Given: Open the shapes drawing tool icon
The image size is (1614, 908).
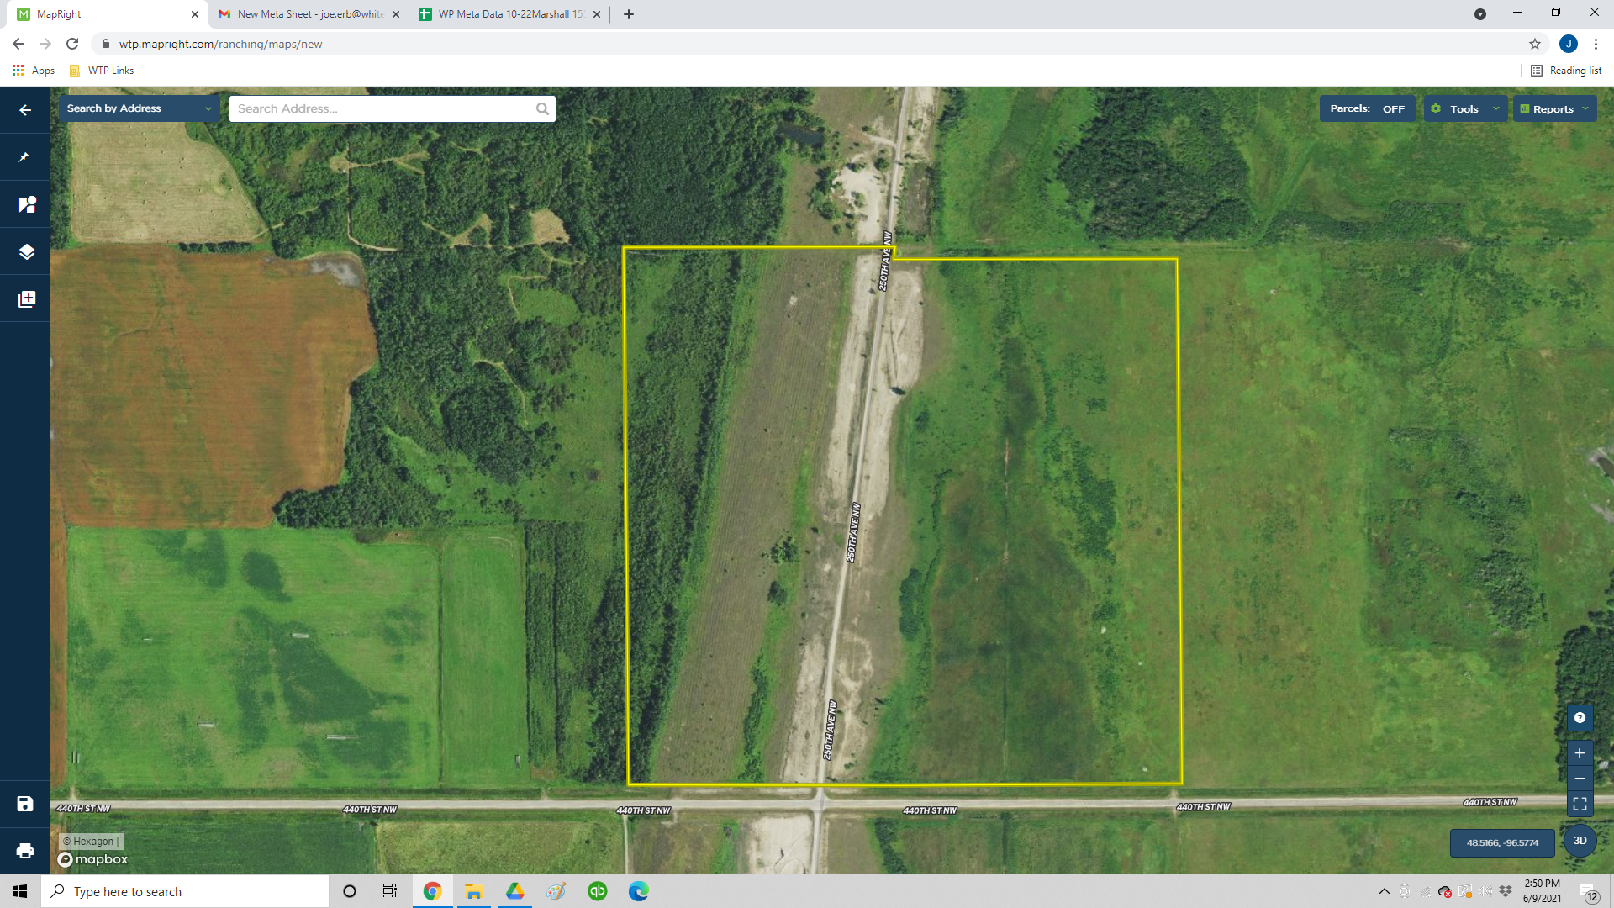Looking at the screenshot, I should [26, 204].
